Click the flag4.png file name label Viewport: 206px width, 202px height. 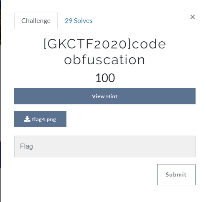[44, 119]
